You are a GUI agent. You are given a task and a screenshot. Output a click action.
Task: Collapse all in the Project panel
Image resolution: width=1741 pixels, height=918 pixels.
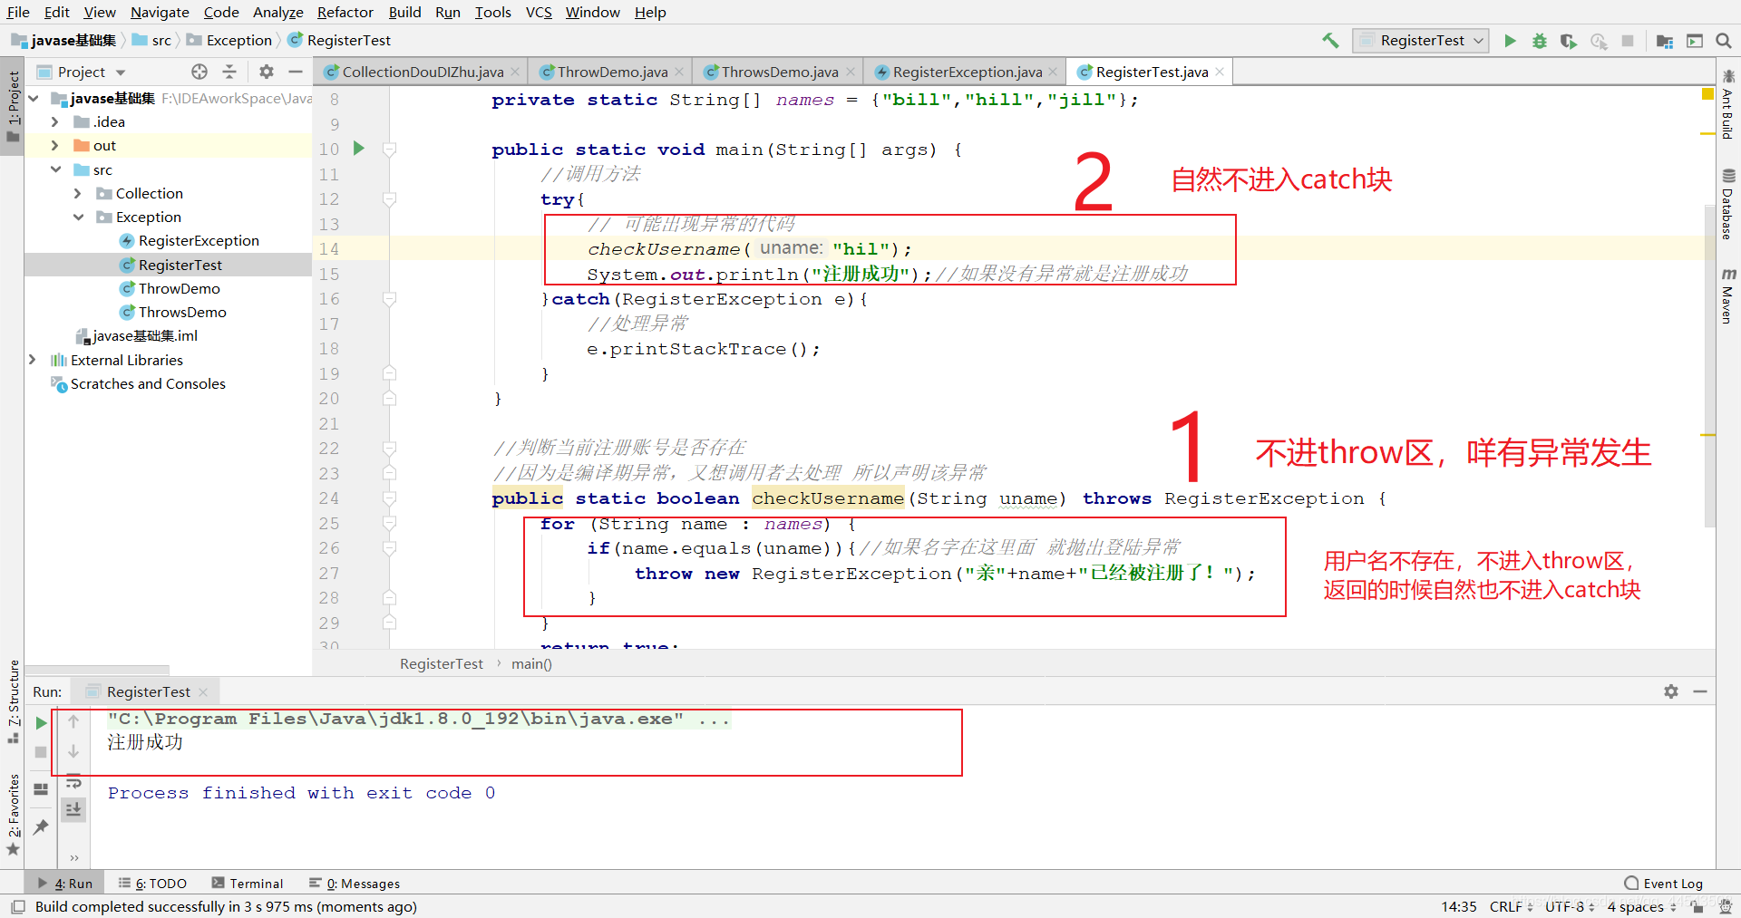(x=229, y=72)
